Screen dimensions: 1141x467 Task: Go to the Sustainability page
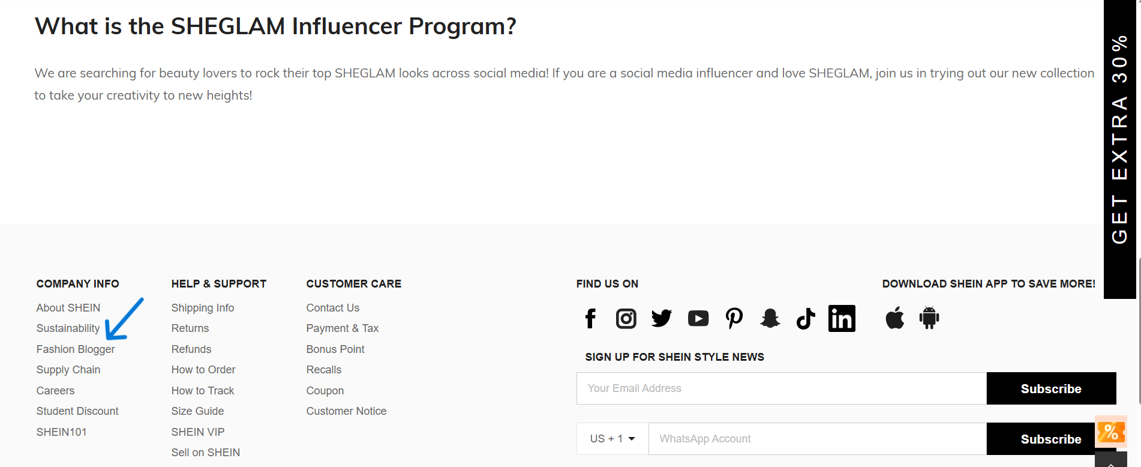click(x=68, y=328)
